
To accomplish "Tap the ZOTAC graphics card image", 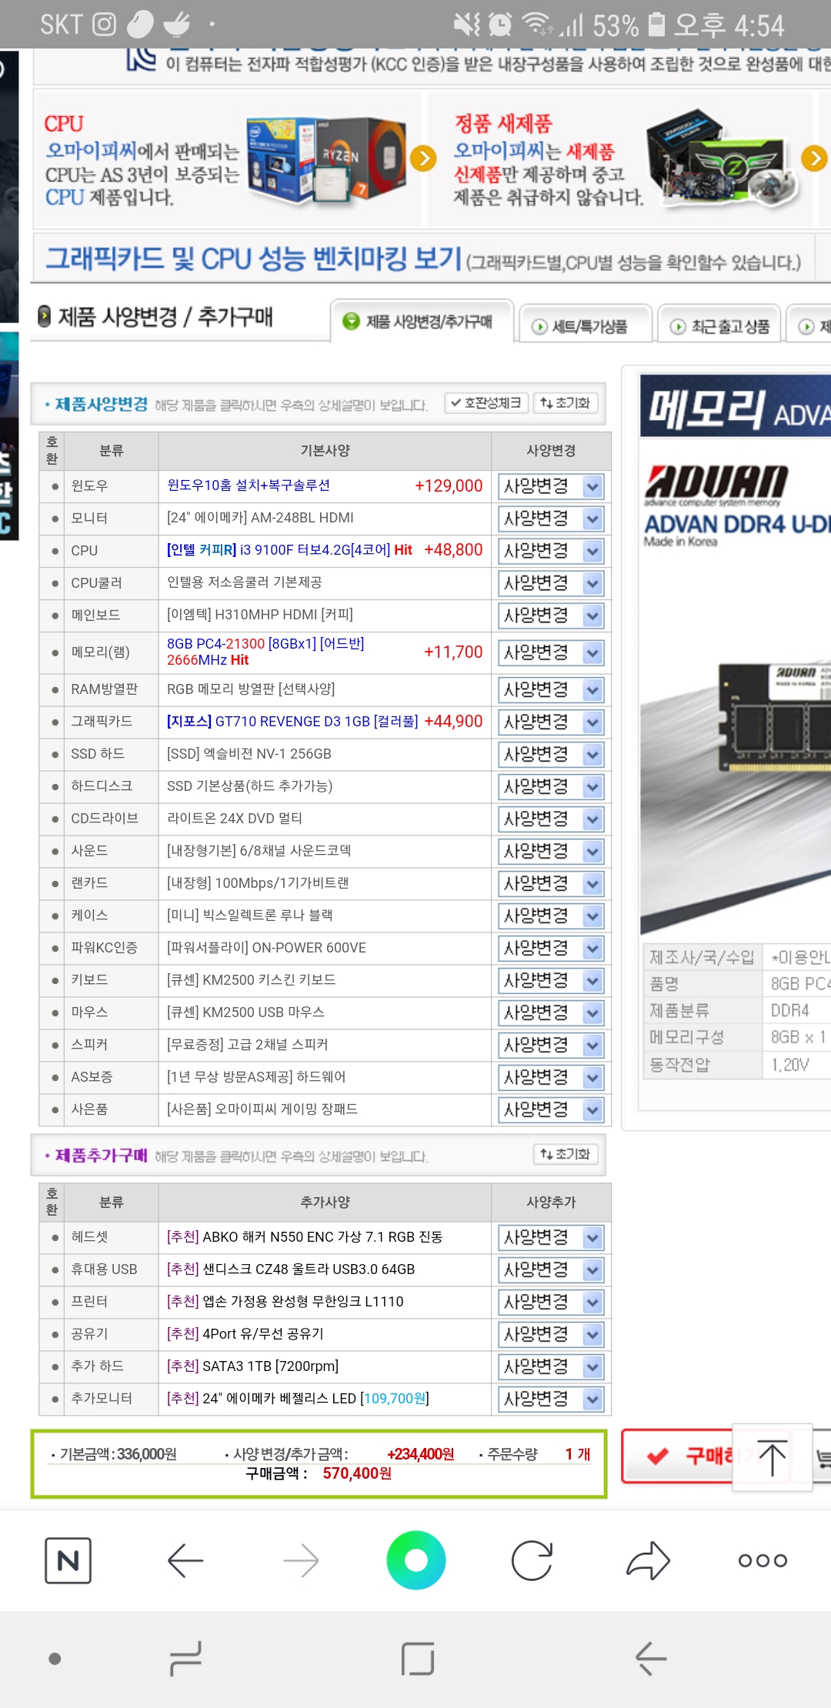I will point(721,158).
